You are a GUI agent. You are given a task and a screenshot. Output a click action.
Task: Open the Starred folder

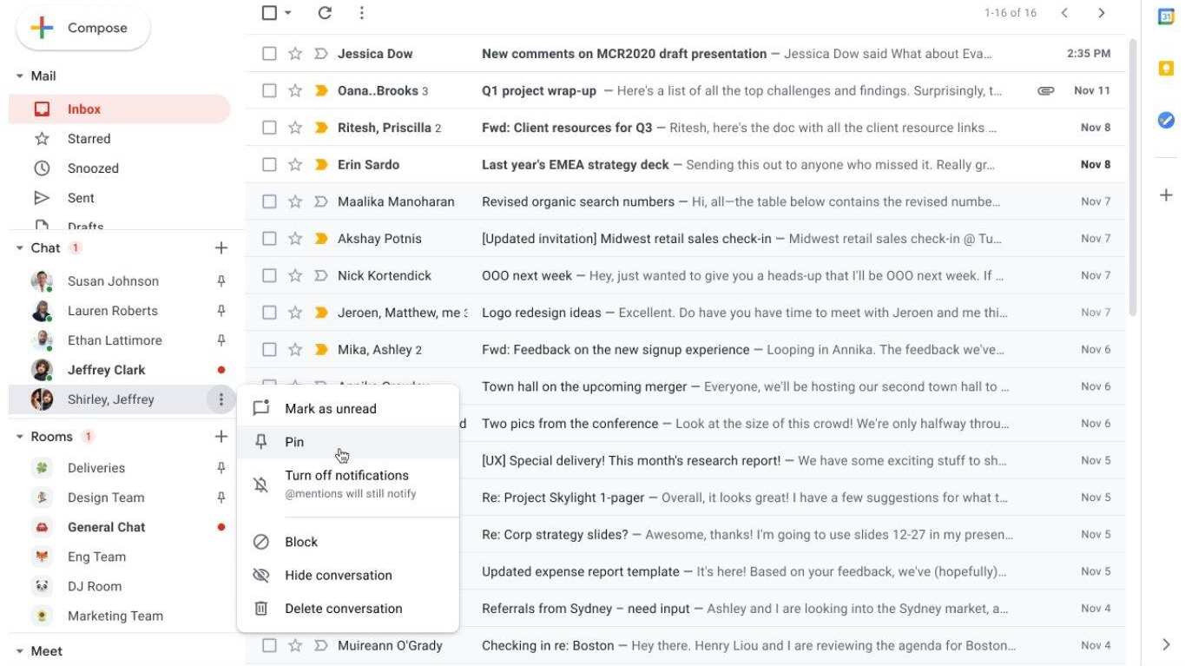tap(89, 139)
